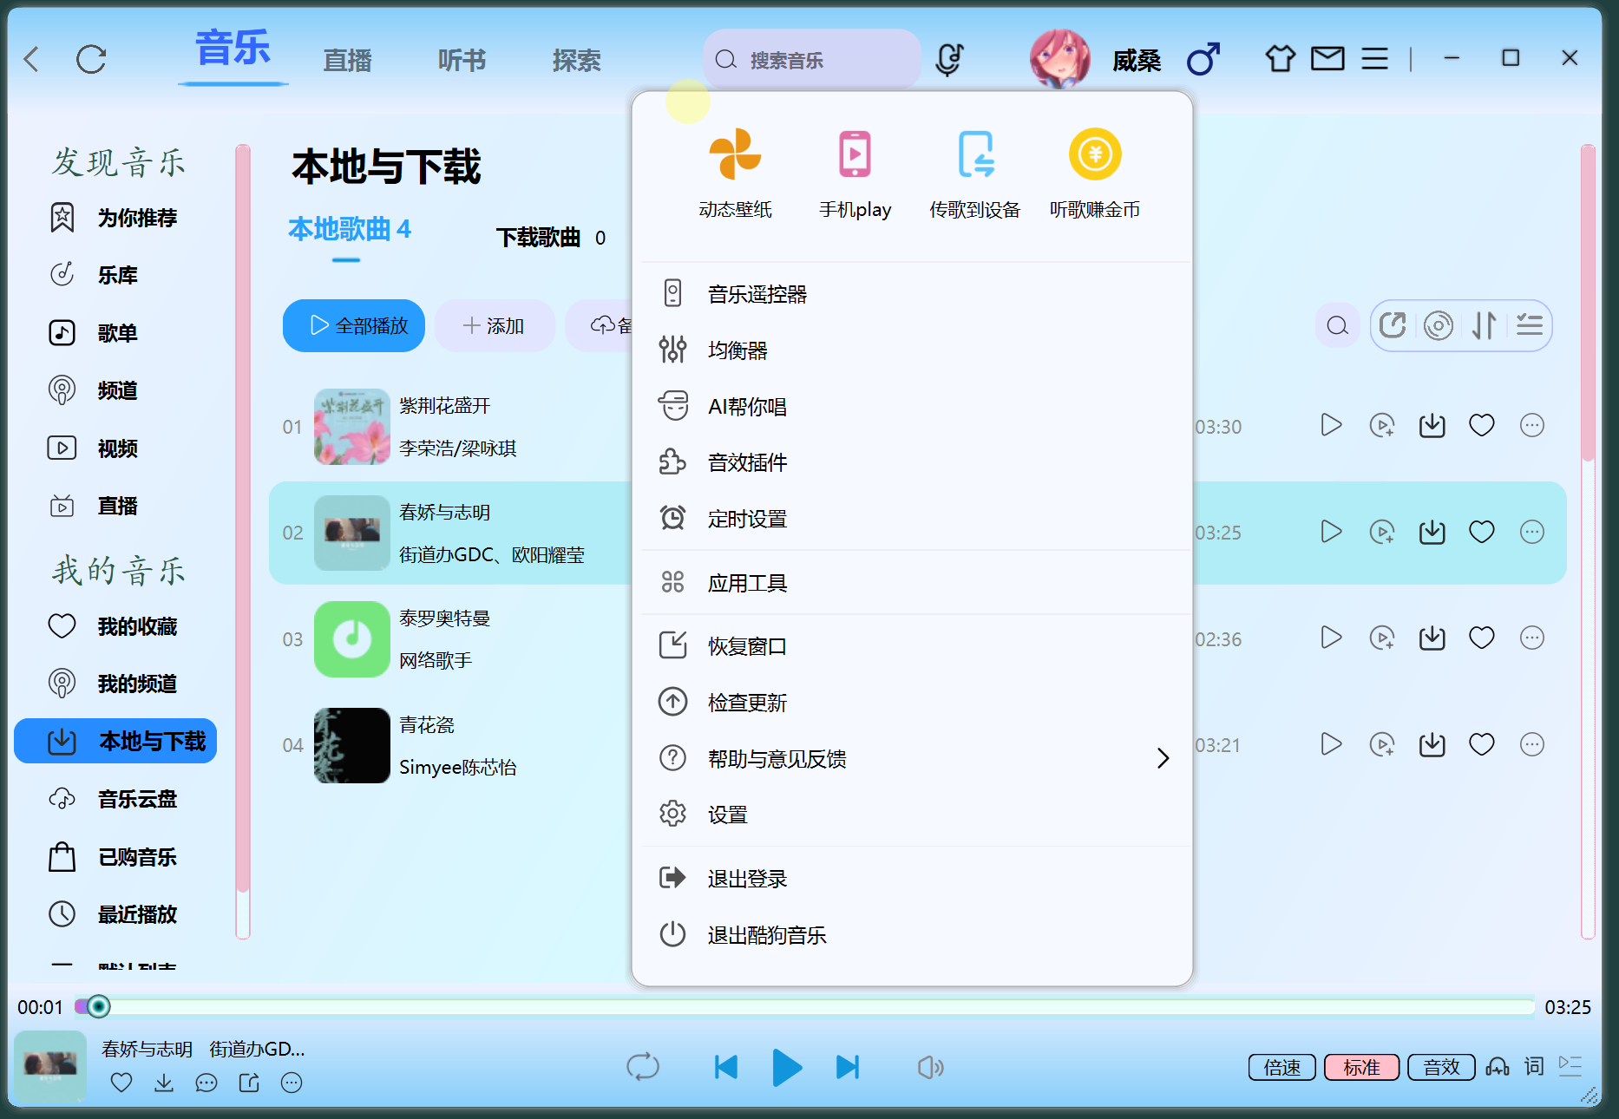Click the sort arrows icon in list toolbar
Image resolution: width=1619 pixels, height=1119 pixels.
(x=1484, y=325)
